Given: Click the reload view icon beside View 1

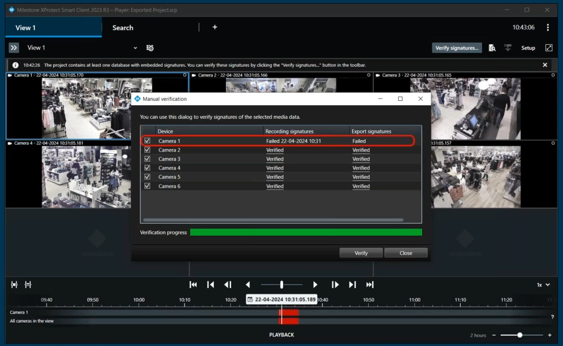Looking at the screenshot, I should point(150,48).
